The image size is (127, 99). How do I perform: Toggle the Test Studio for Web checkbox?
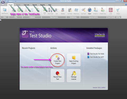(88, 54)
